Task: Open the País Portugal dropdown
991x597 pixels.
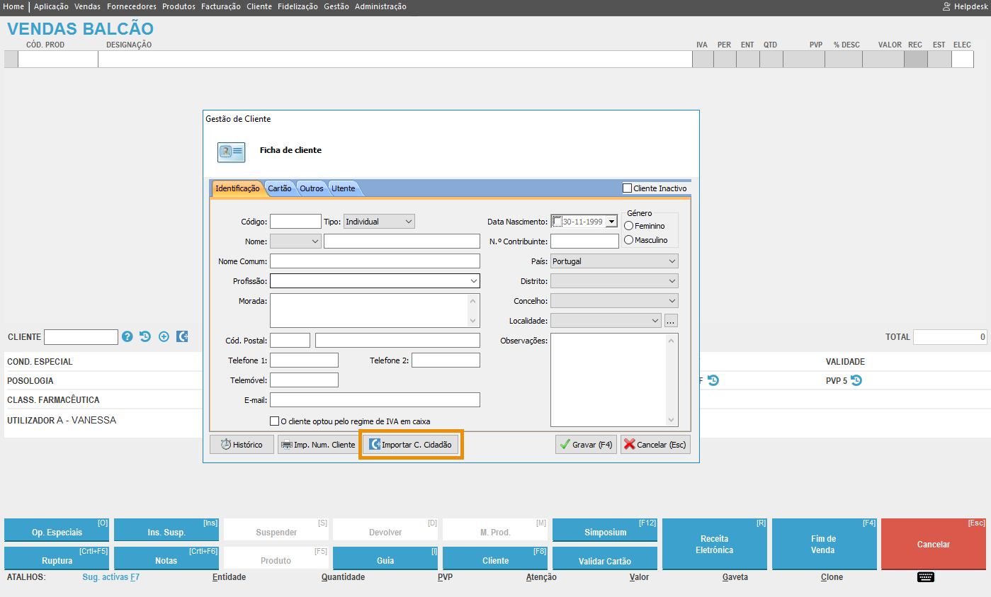Action: click(613, 261)
